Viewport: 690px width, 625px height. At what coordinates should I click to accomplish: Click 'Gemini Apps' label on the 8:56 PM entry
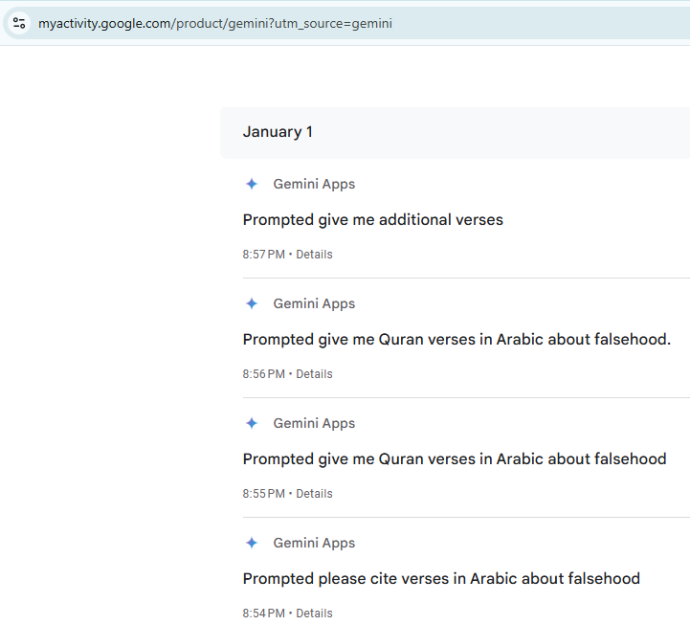pyautogui.click(x=314, y=303)
